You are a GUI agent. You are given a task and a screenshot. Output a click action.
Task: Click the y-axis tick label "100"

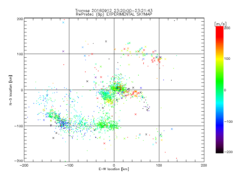[20, 54]
